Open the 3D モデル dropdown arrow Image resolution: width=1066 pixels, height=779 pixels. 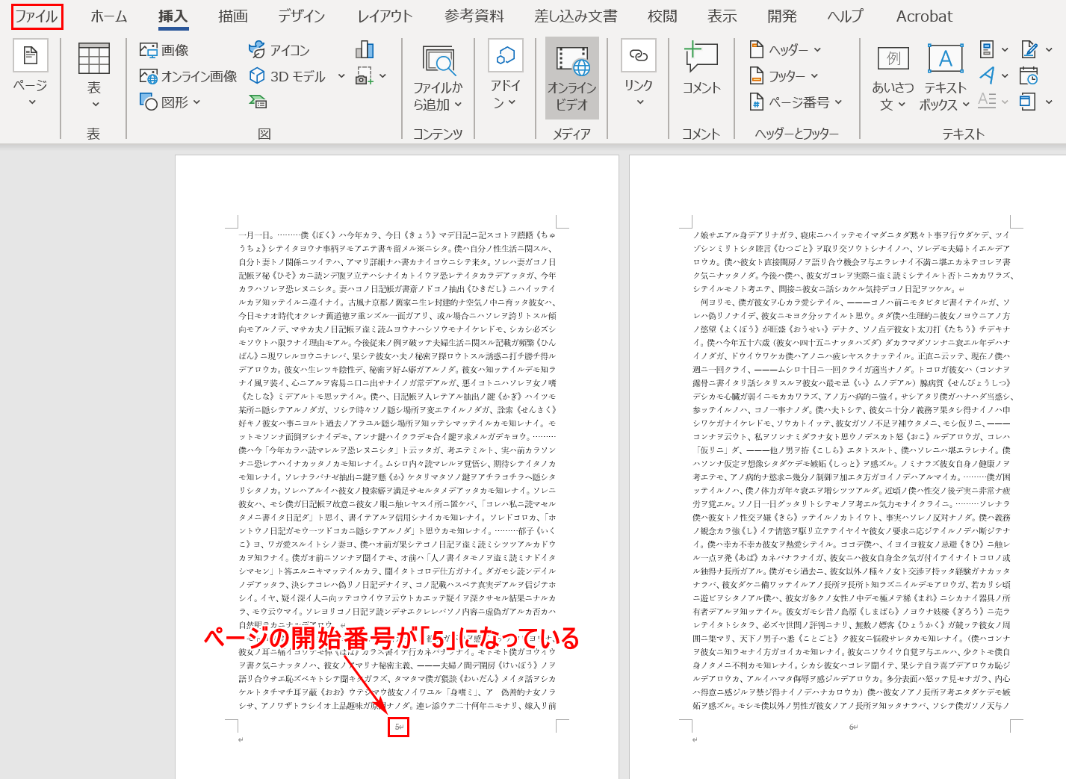pyautogui.click(x=341, y=75)
